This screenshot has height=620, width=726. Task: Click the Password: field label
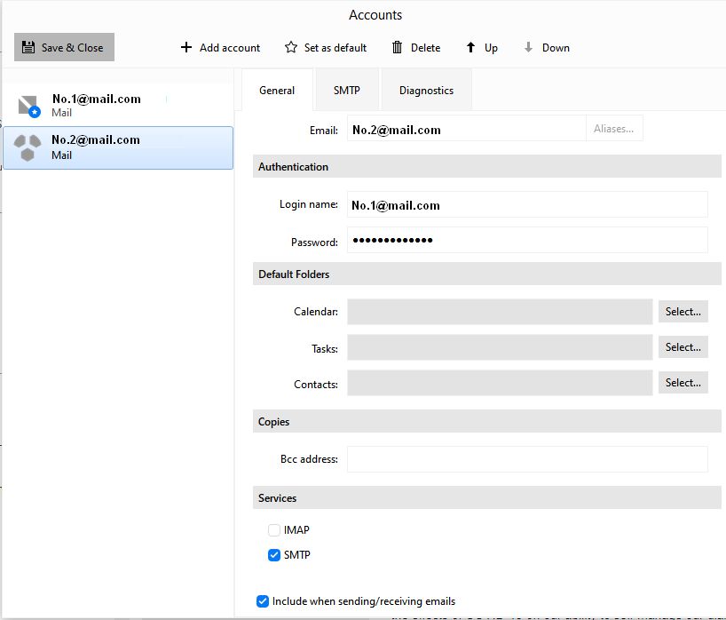314,242
